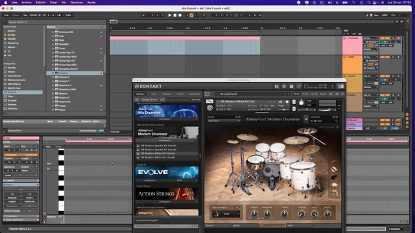Toggle track activator of track 2 MIDI
Image resolution: width=415 pixels, height=233 pixels.
coord(385,57)
